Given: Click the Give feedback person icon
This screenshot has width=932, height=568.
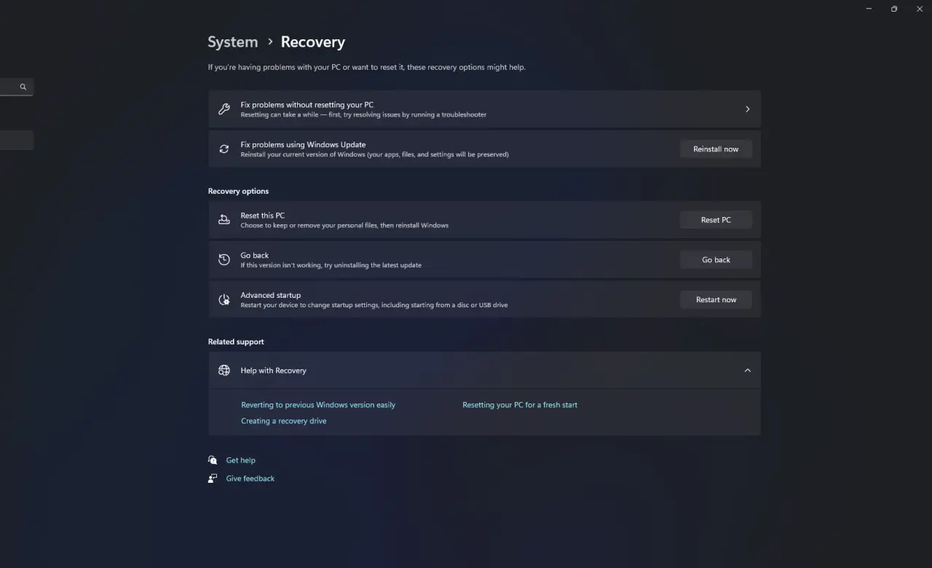Looking at the screenshot, I should tap(213, 478).
